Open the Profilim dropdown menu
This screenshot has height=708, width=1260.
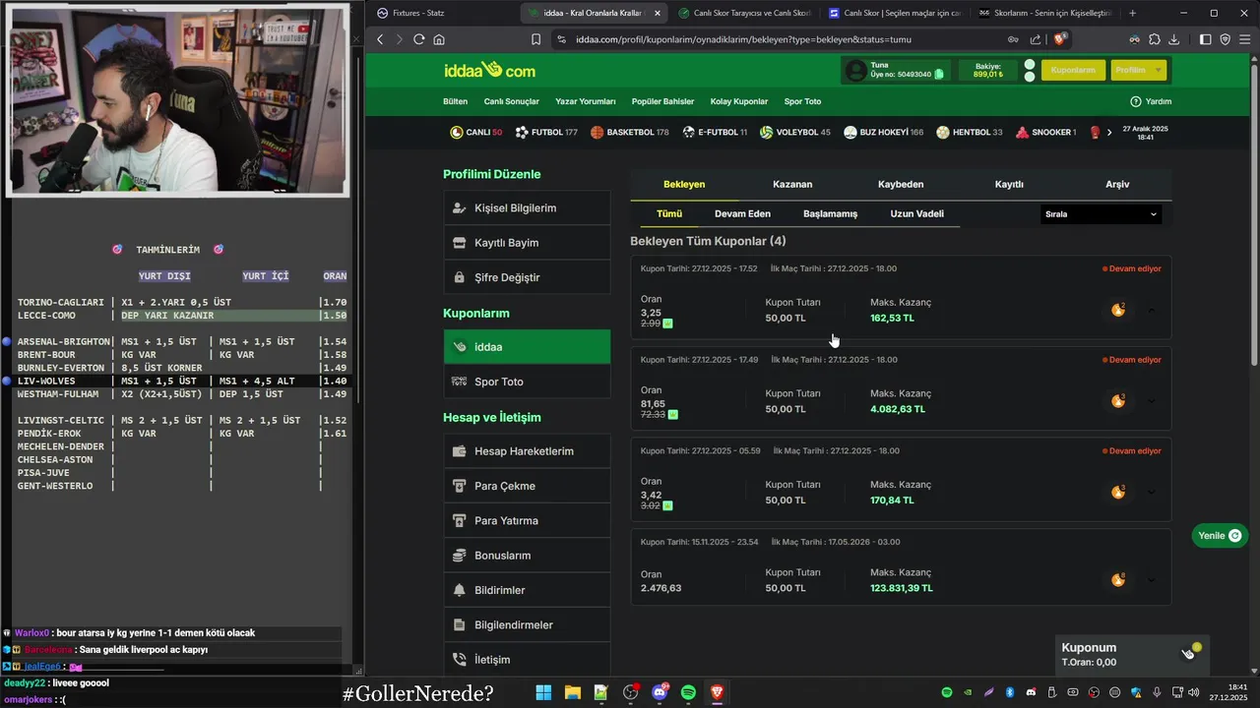pos(1138,70)
